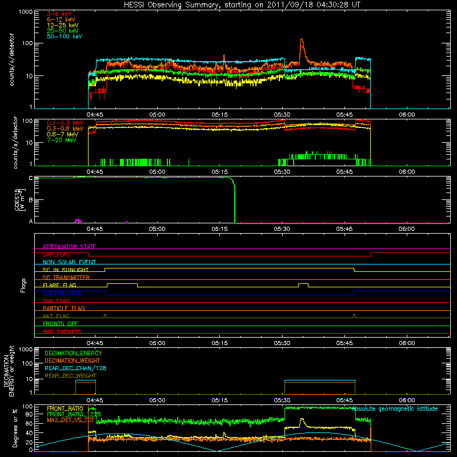Pick the 0.8-7 MeV legend label
The width and height of the screenshot is (457, 457).
coord(62,134)
